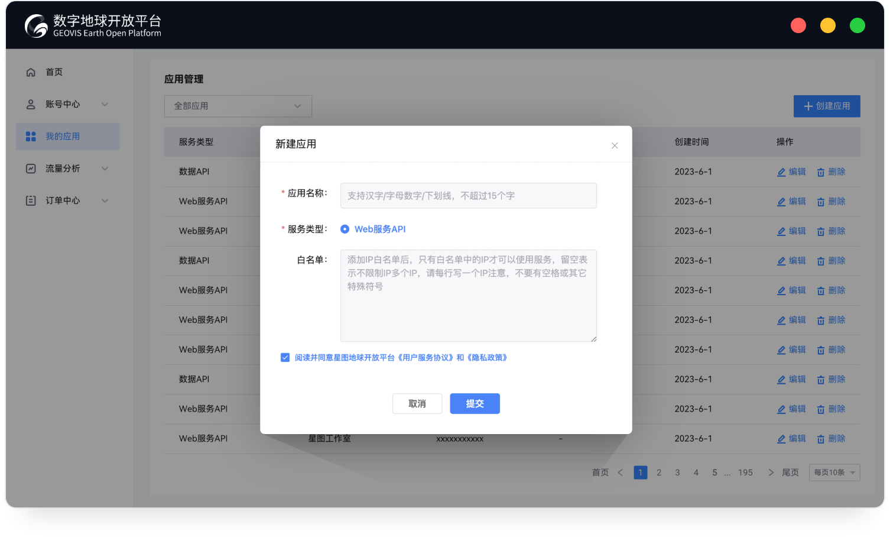Click the trash icon in the last 星图工作室 row

point(821,439)
